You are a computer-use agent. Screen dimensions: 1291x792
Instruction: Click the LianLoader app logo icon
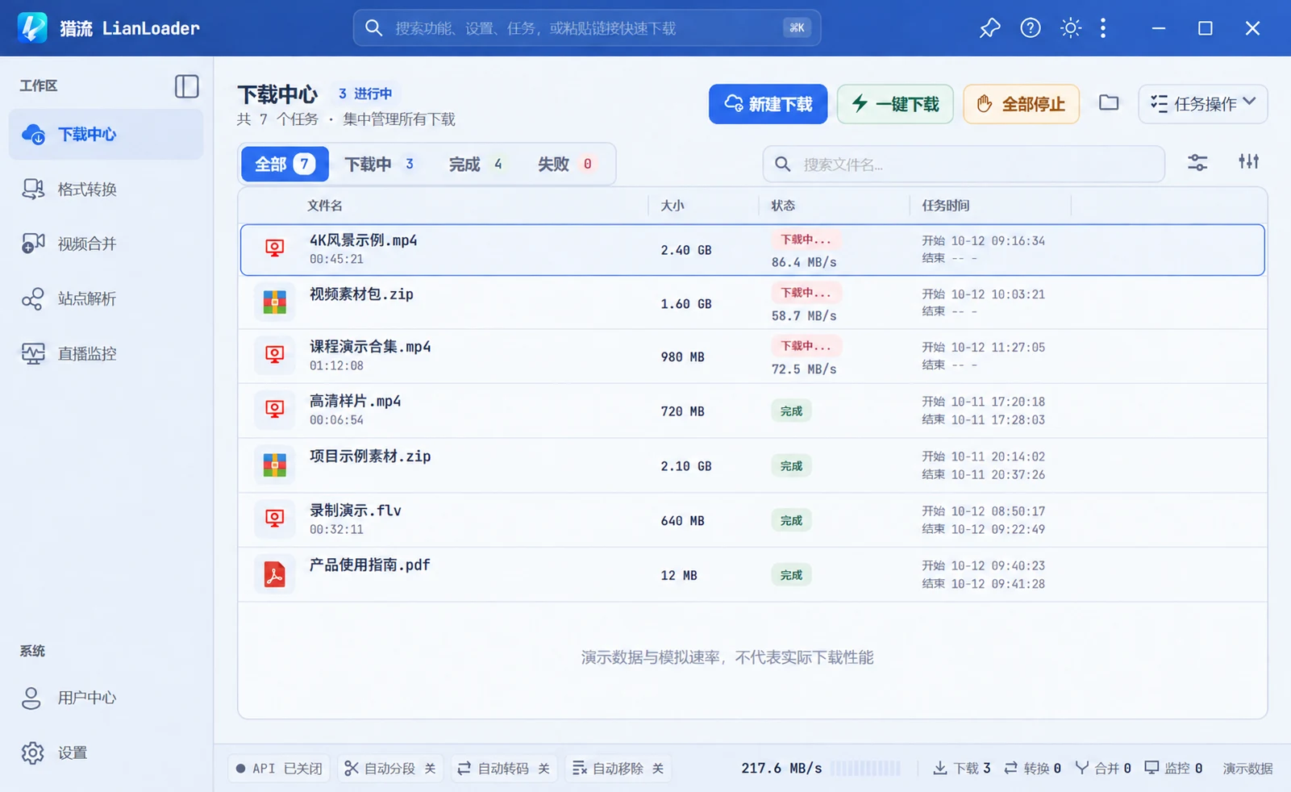[32, 27]
